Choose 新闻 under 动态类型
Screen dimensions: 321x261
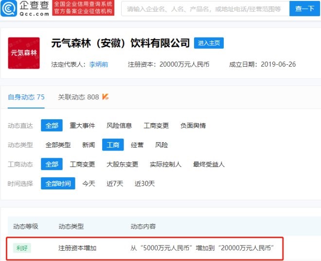[89, 145]
